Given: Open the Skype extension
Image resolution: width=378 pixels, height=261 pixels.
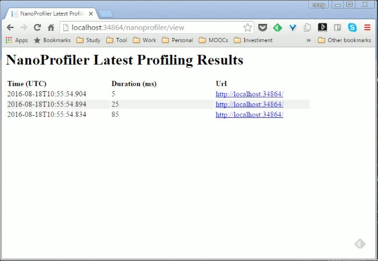Looking at the screenshot, I should 352,27.
